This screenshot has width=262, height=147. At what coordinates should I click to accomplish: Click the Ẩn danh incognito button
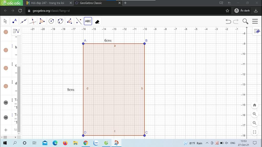(x=242, y=10)
